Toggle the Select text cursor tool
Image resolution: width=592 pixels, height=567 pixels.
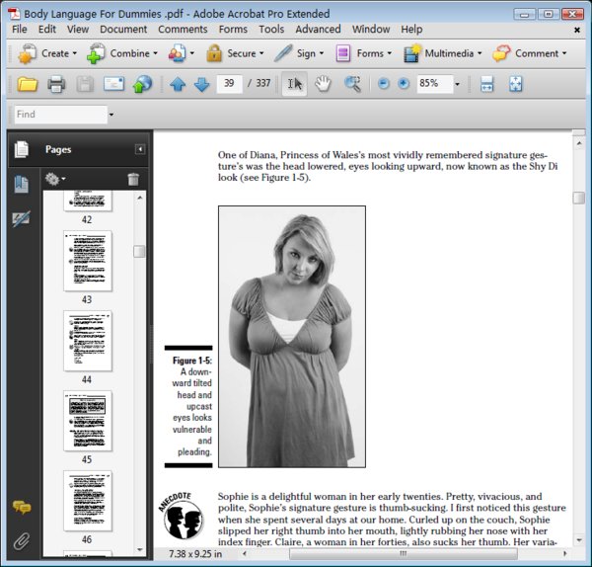294,84
